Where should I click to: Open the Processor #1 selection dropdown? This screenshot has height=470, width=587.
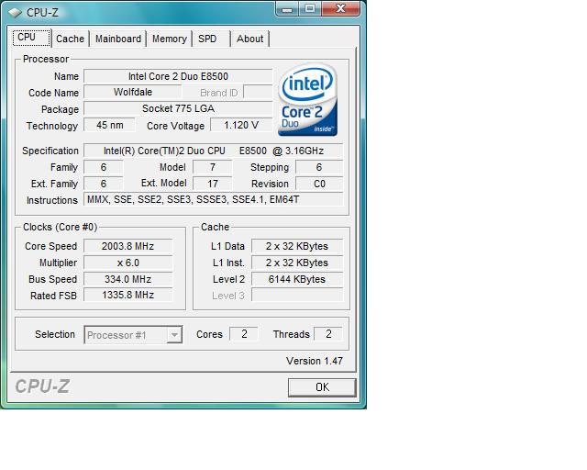point(133,335)
